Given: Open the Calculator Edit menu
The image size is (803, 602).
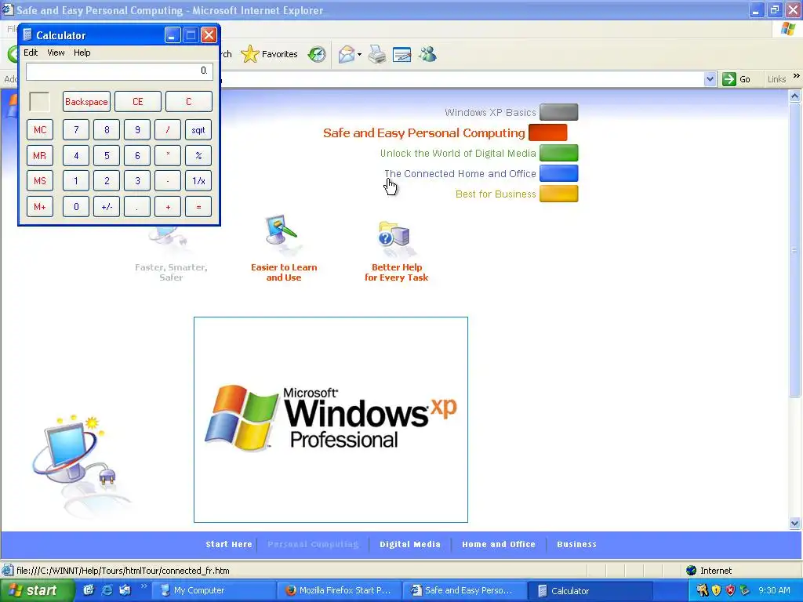Looking at the screenshot, I should coord(31,53).
